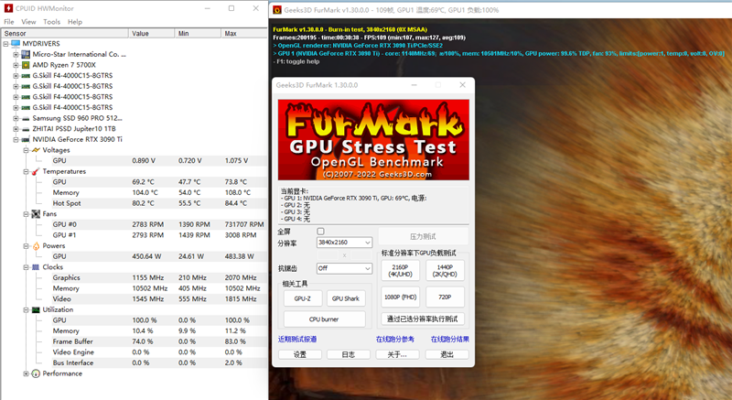Click the Max column header
732x400 pixels.
(244, 33)
